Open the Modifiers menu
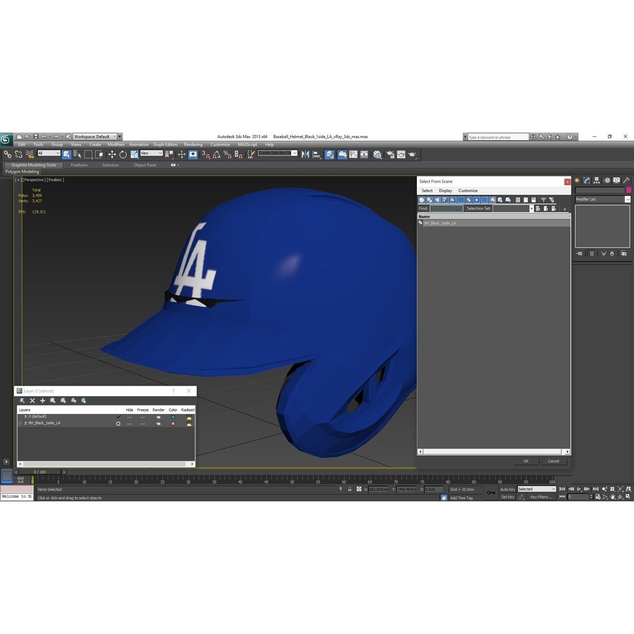The height and width of the screenshot is (634, 634). [x=116, y=144]
